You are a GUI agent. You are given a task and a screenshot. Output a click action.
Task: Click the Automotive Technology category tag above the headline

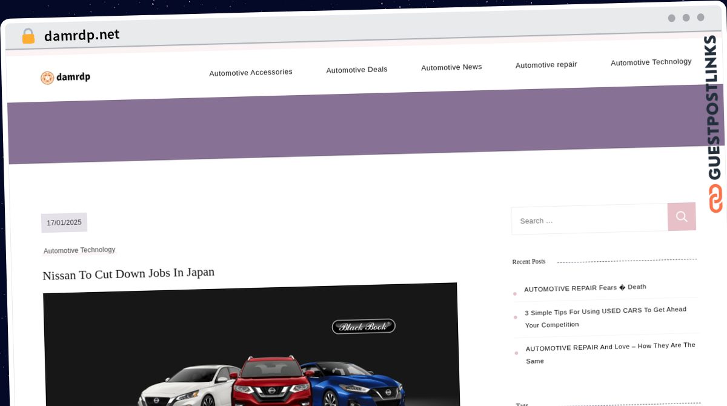(79, 250)
